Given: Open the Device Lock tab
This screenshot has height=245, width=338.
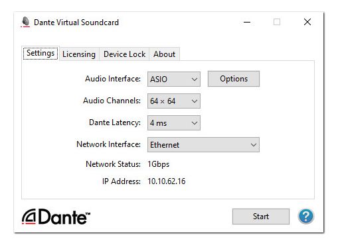Looking at the screenshot, I should 124,54.
